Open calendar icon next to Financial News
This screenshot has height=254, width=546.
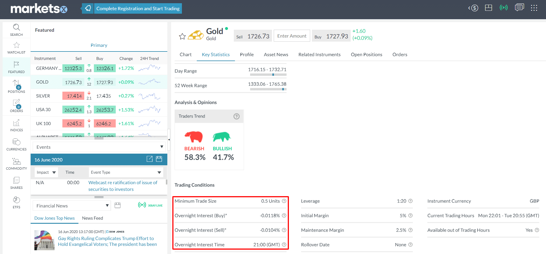coord(117,205)
